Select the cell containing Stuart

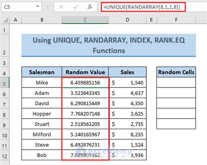[41, 124]
